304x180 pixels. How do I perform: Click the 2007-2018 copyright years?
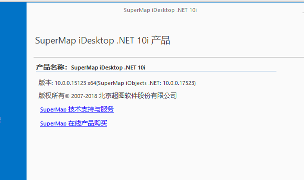(84, 96)
